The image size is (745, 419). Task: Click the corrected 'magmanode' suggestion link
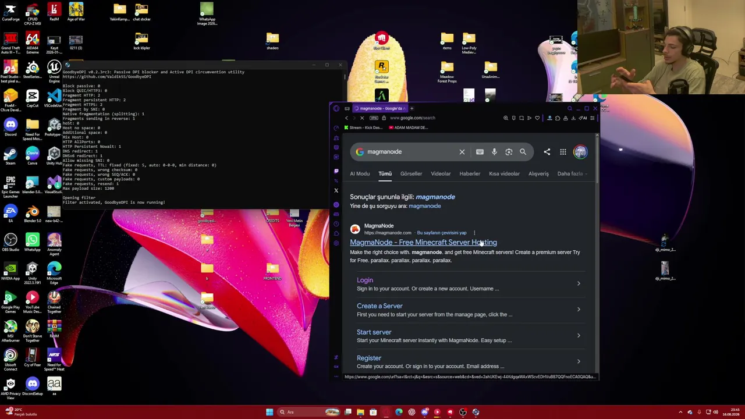point(435,197)
